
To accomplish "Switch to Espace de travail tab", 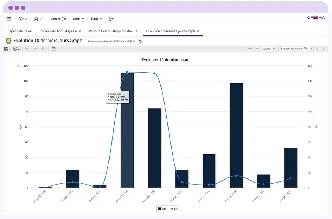I will tap(20, 31).
